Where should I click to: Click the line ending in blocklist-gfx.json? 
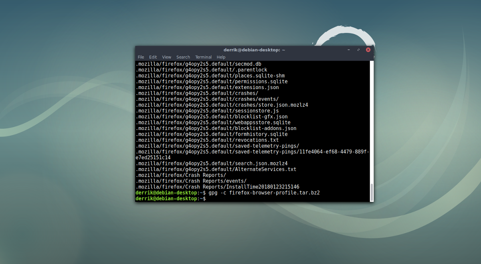pos(212,116)
